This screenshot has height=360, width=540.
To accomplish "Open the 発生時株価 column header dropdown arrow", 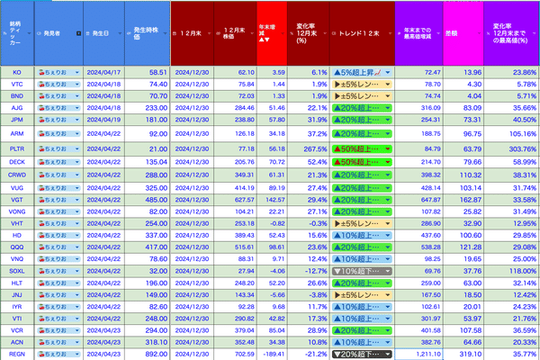I will point(166,33).
